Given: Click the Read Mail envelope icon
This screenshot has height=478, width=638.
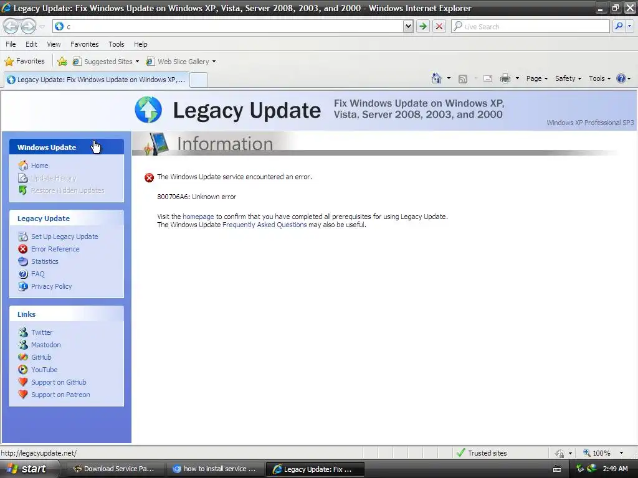Looking at the screenshot, I should coord(488,78).
